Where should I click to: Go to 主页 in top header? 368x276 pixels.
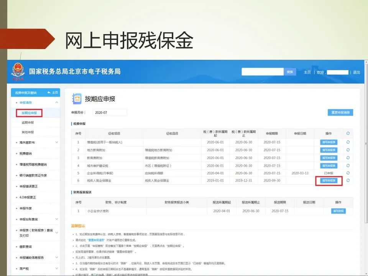pos(307,72)
